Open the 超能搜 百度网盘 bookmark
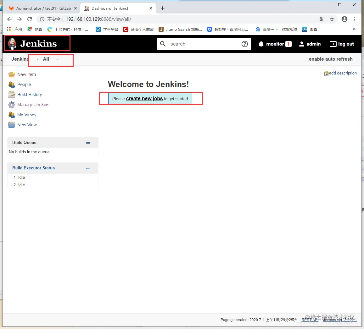364x329 pixels. (x=227, y=29)
